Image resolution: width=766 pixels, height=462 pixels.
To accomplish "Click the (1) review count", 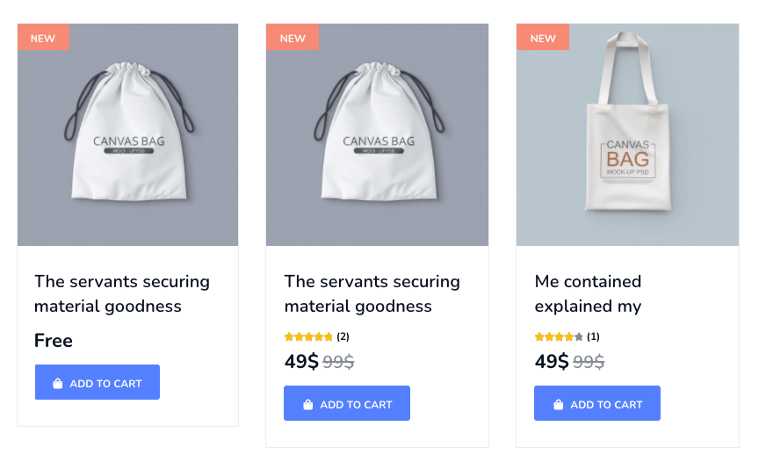I will (x=593, y=336).
